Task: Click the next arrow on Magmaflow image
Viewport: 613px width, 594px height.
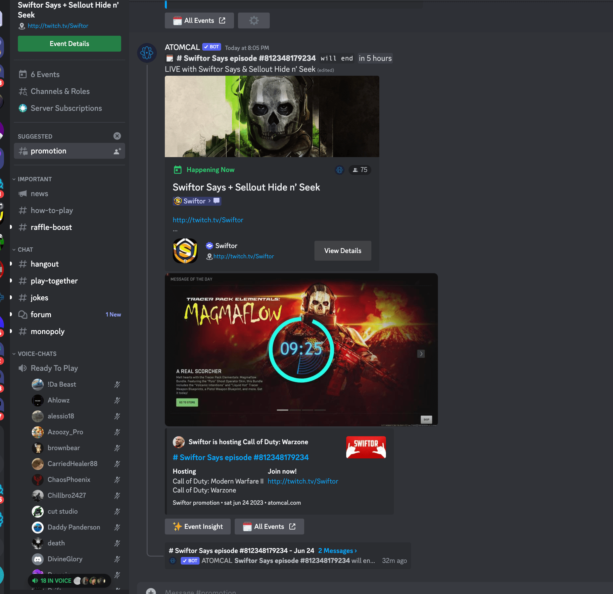Action: click(x=421, y=354)
